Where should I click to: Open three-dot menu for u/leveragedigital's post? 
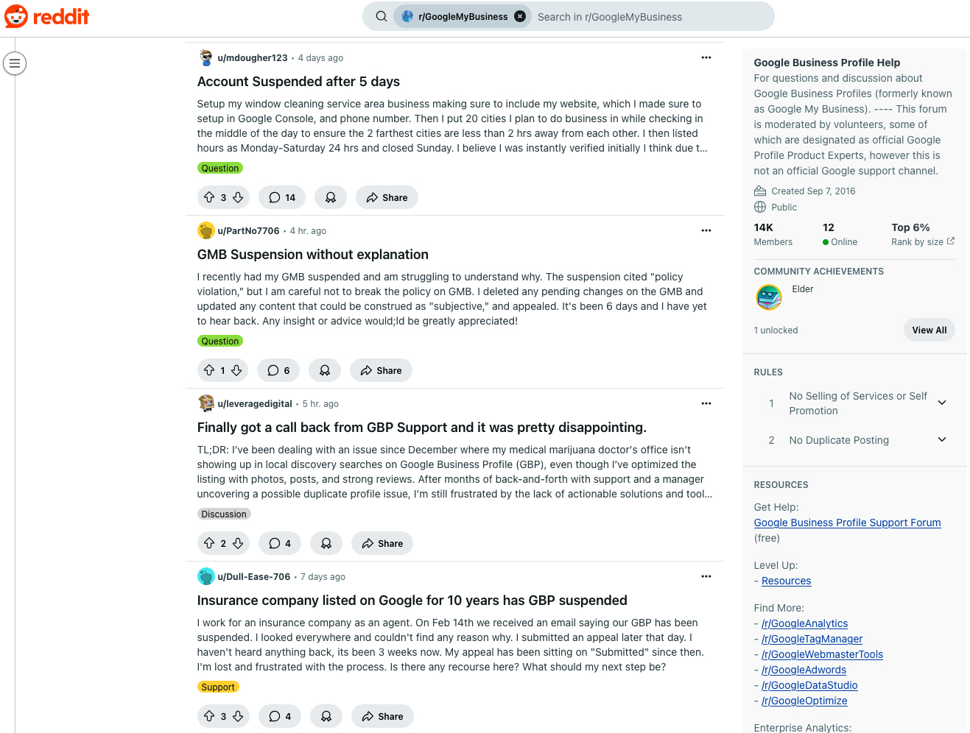coord(706,403)
